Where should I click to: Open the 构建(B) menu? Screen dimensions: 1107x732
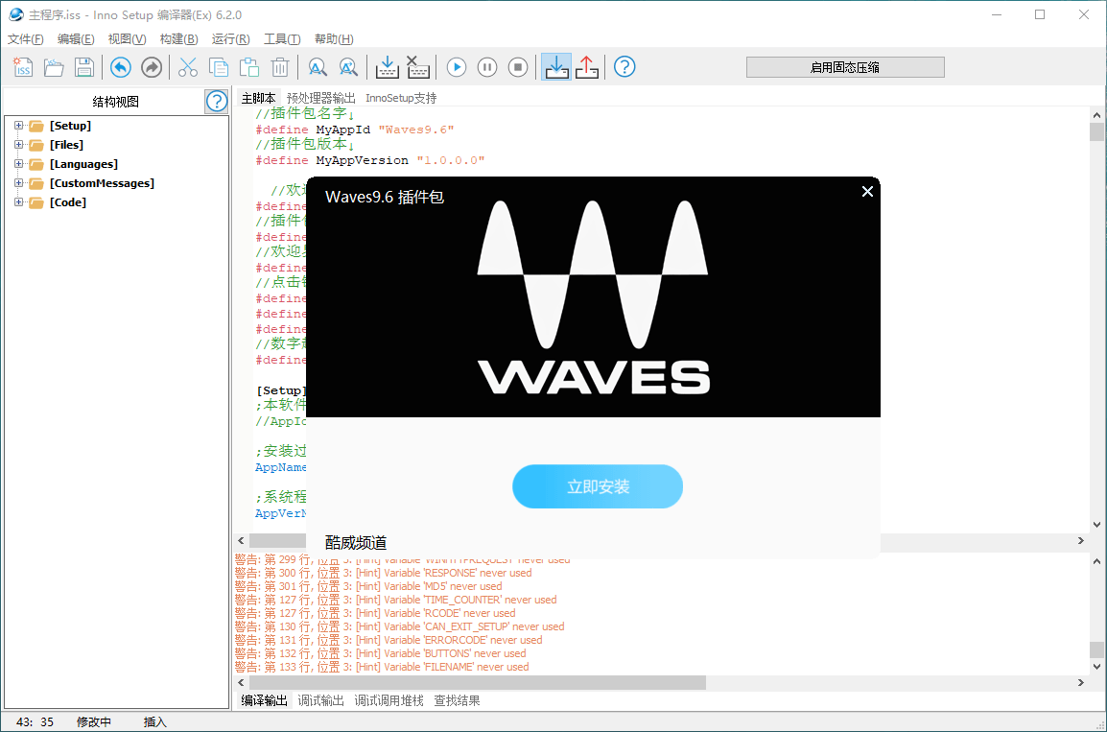click(178, 38)
